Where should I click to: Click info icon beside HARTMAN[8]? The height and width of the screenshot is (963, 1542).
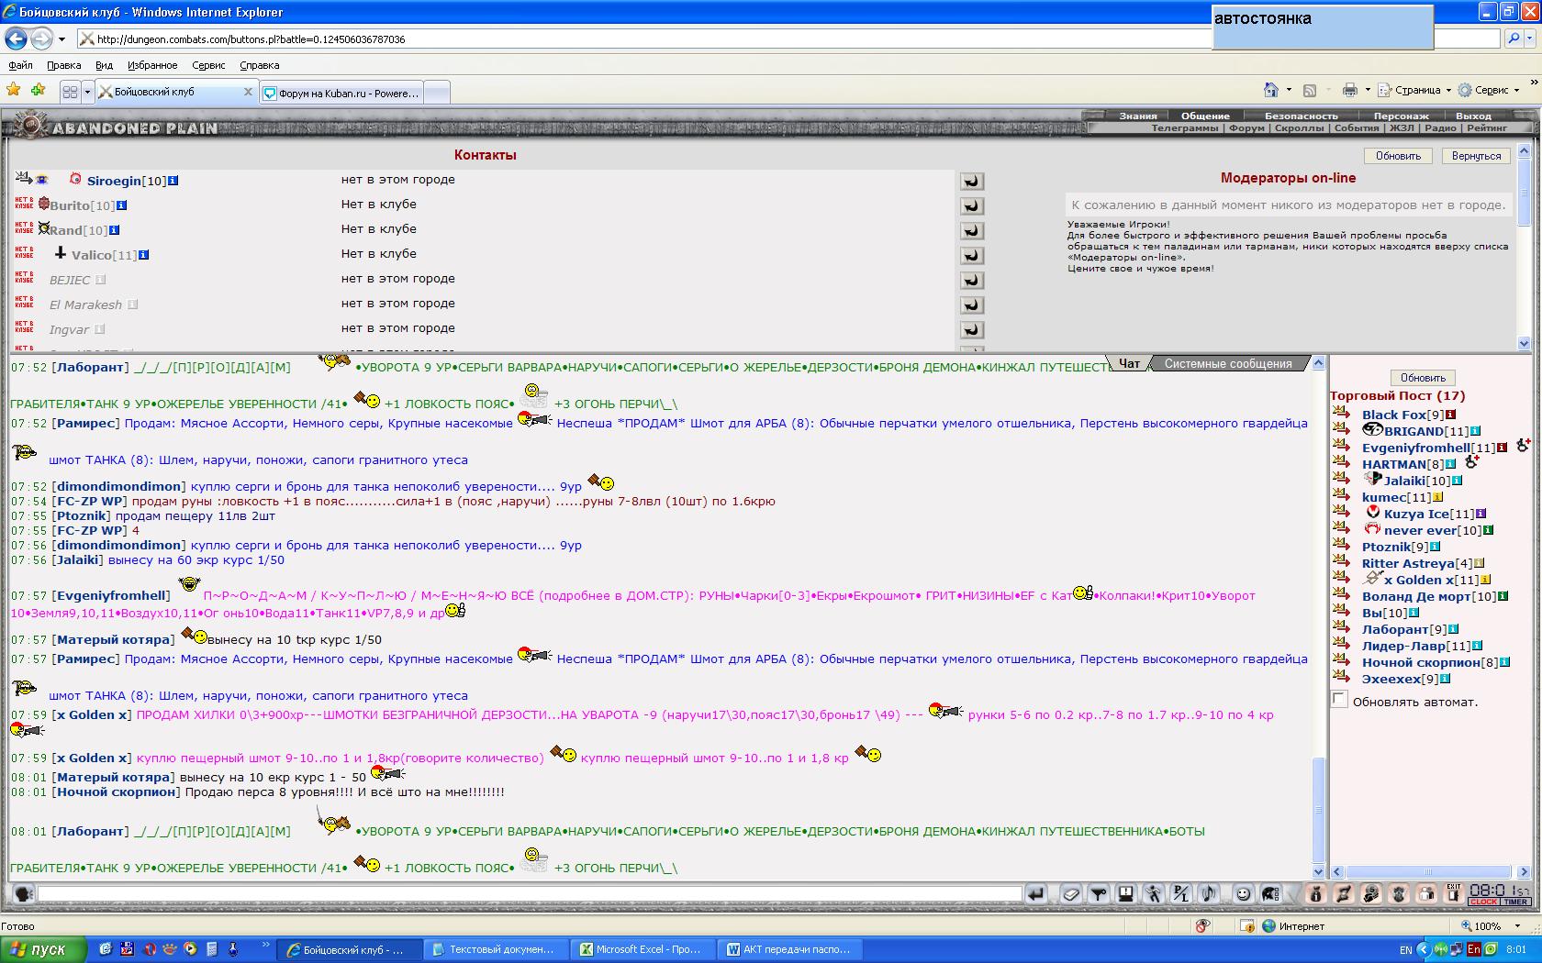click(1451, 464)
